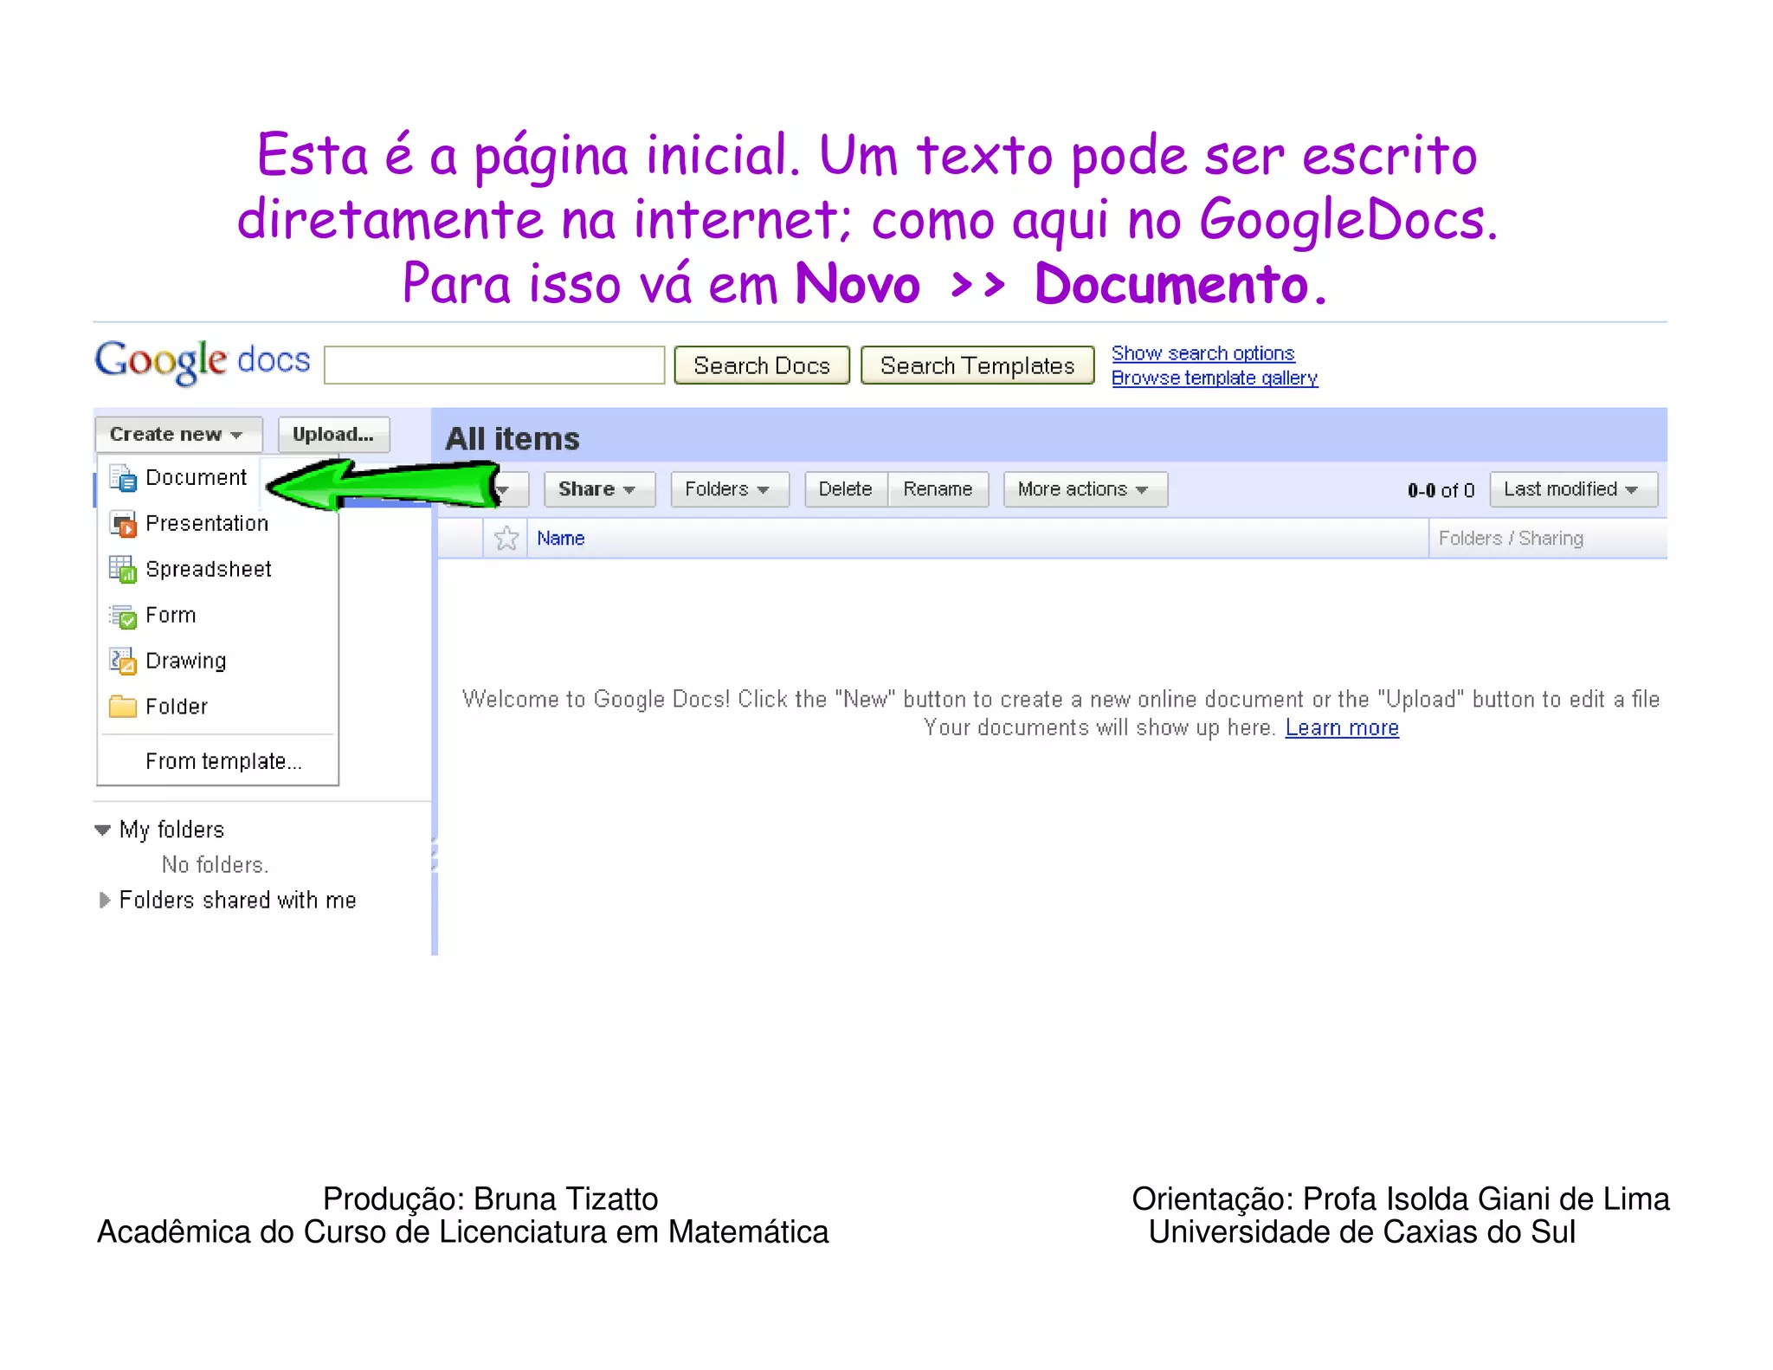This screenshot has height=1370, width=1773.
Task: Select Document from the Create new menu
Action: click(197, 478)
